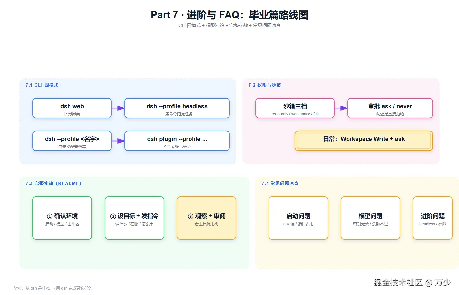Click the text '自定义配置档案'

tap(72, 147)
